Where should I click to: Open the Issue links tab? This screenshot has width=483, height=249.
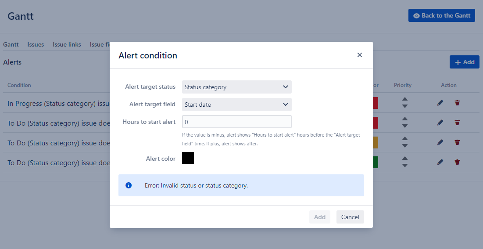(67, 44)
